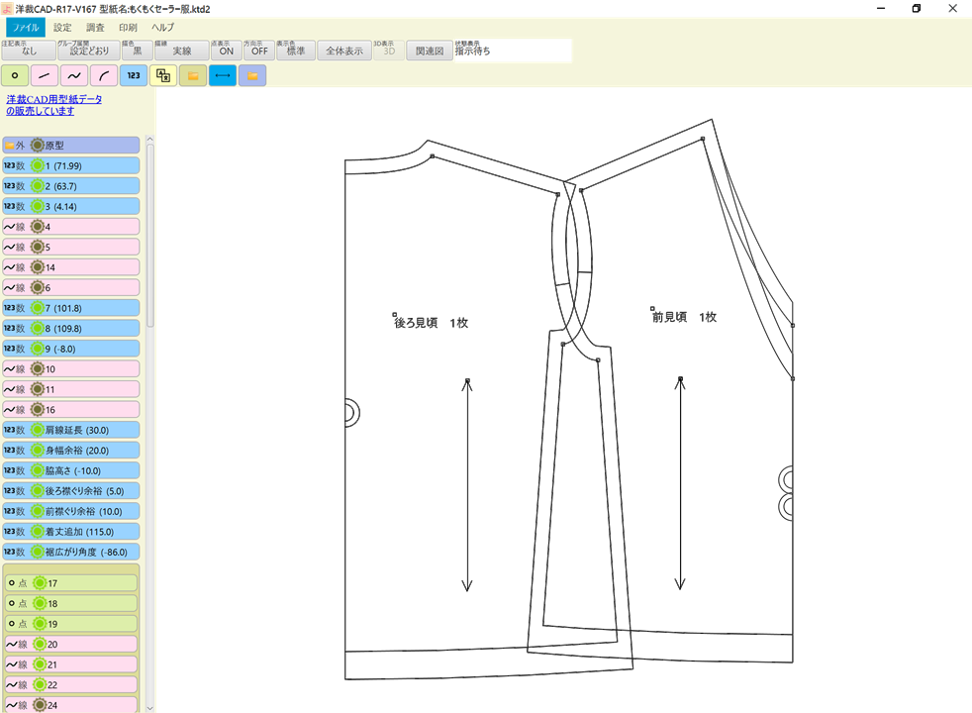Toggle 点表示 ON point display button
Viewport: 972px width, 713px height.
click(x=227, y=51)
